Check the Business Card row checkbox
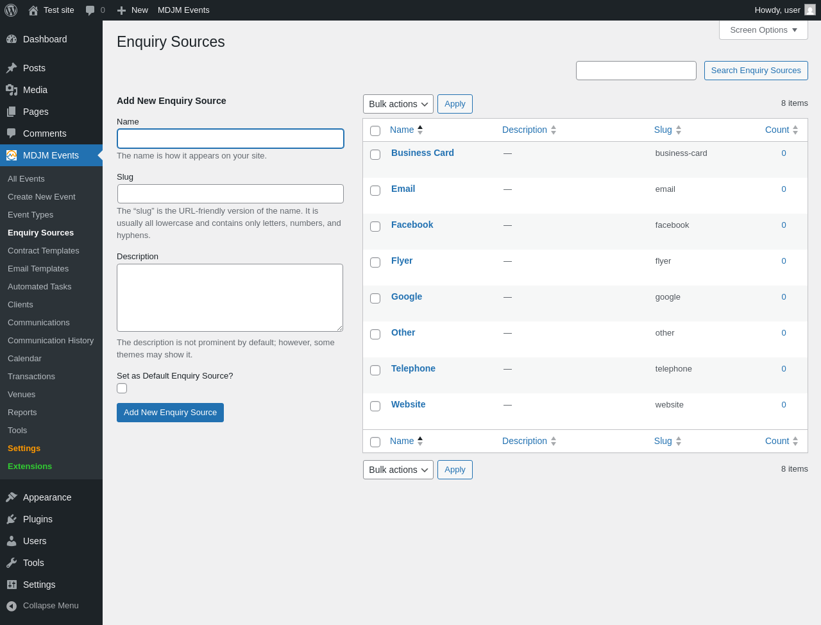This screenshot has height=625, width=821. 375,155
